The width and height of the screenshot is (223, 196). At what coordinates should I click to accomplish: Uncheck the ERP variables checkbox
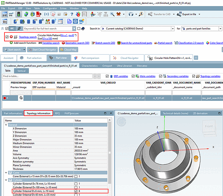click(x=107, y=76)
